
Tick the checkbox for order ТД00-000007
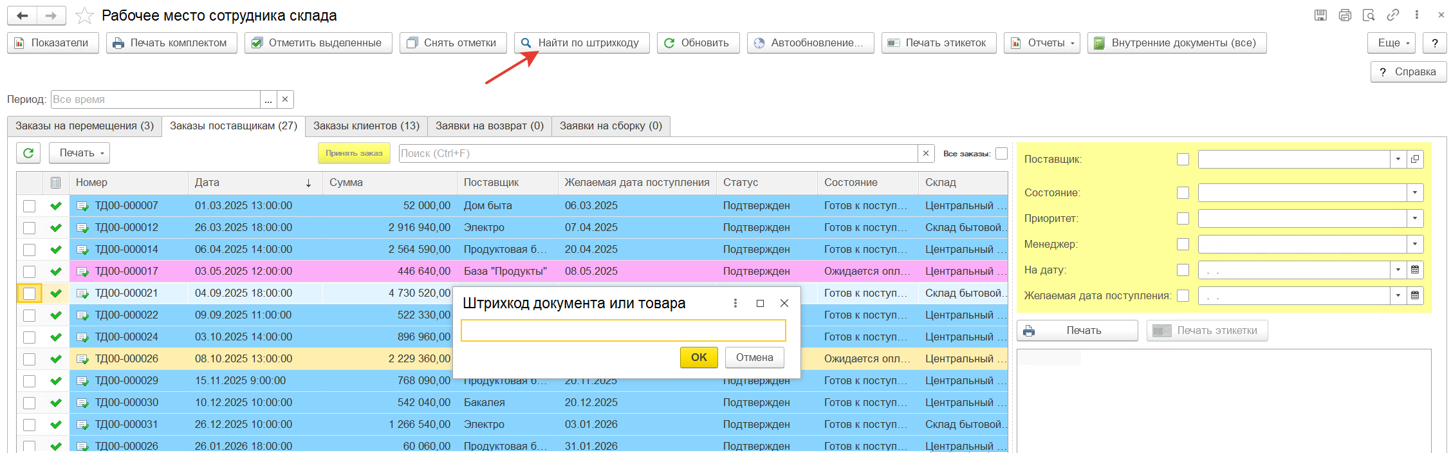point(29,206)
